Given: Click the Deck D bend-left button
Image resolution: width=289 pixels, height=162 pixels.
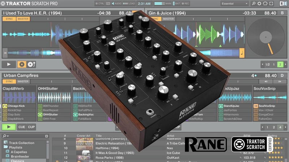Looking at the screenshot, I should tap(266, 81).
